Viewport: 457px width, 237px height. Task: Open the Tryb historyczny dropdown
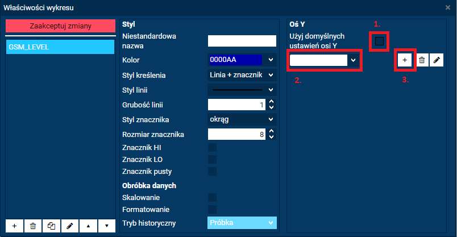click(x=242, y=222)
